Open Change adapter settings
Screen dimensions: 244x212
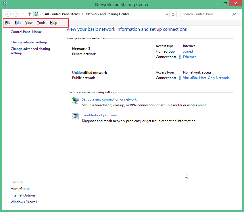[29, 42]
